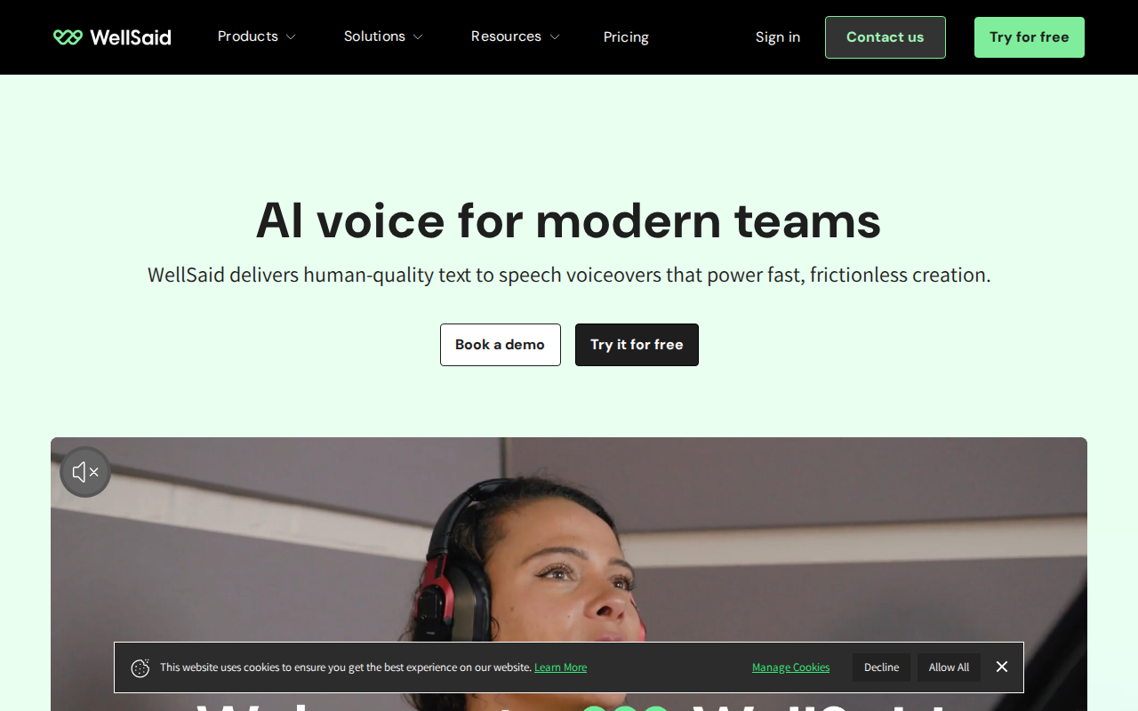1138x711 pixels.
Task: Click the hero video of woman with headphones
Action: coord(569,551)
